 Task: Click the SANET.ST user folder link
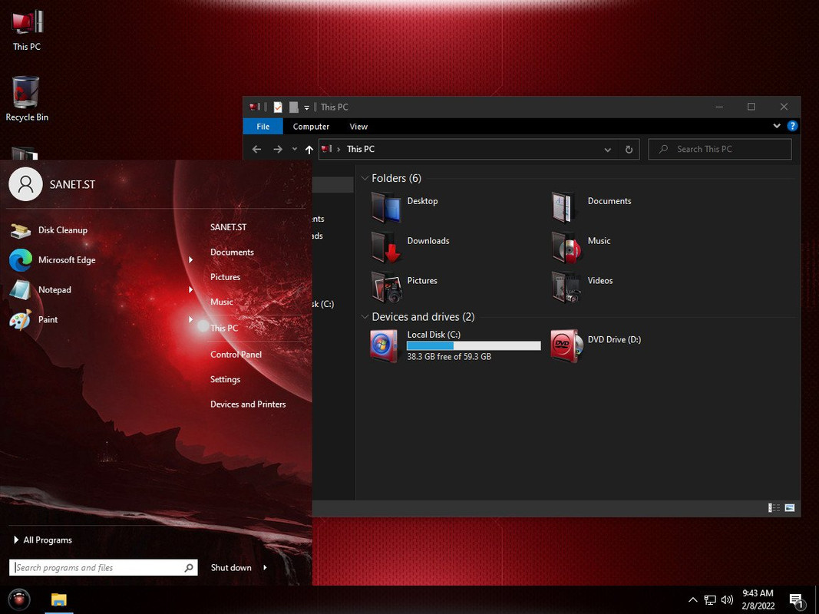[228, 227]
